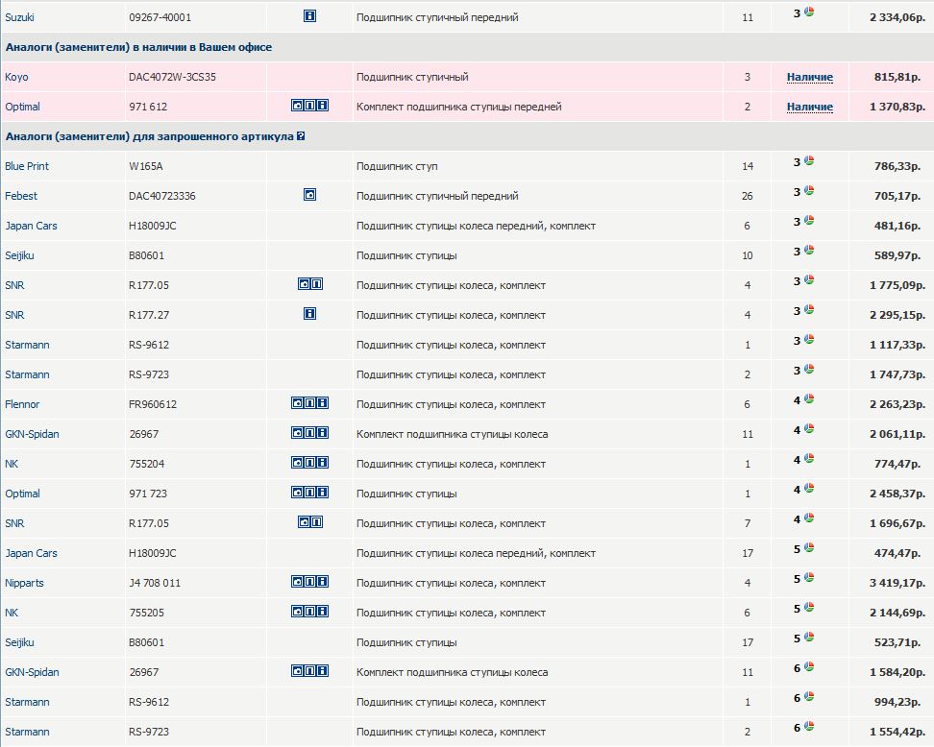Click delivery pie chart icon for Blue Print W165A

[x=809, y=160]
